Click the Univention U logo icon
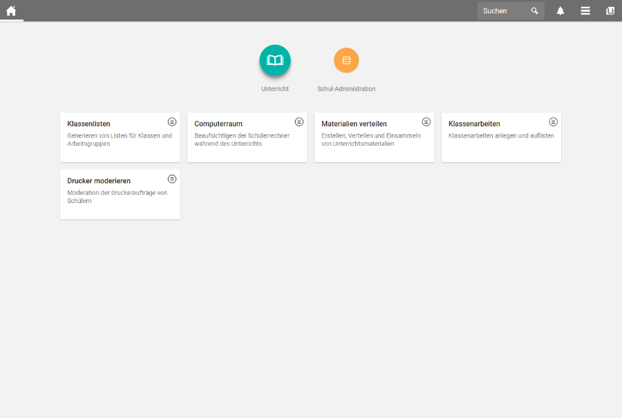622x418 pixels. click(x=610, y=11)
